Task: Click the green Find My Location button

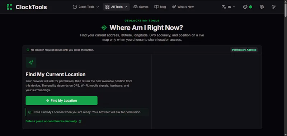Action: (61, 101)
